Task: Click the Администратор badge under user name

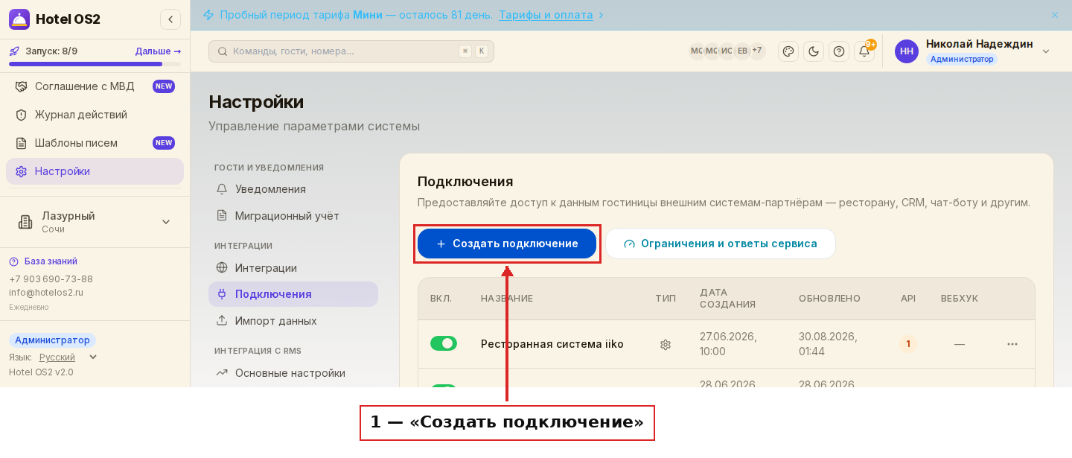Action: [962, 59]
